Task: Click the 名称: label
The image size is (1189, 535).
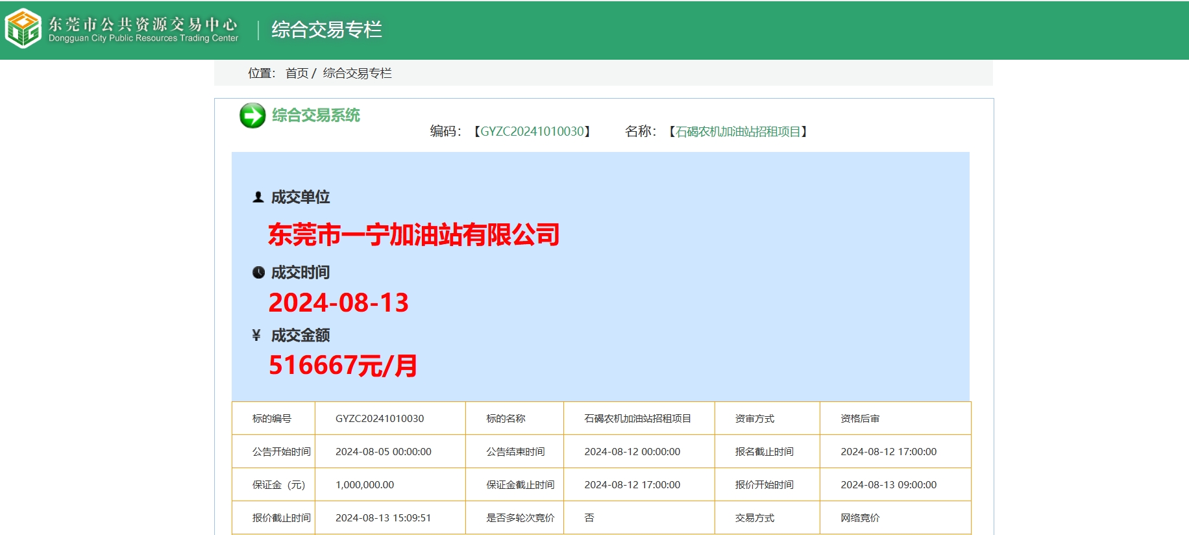Action: 641,132
